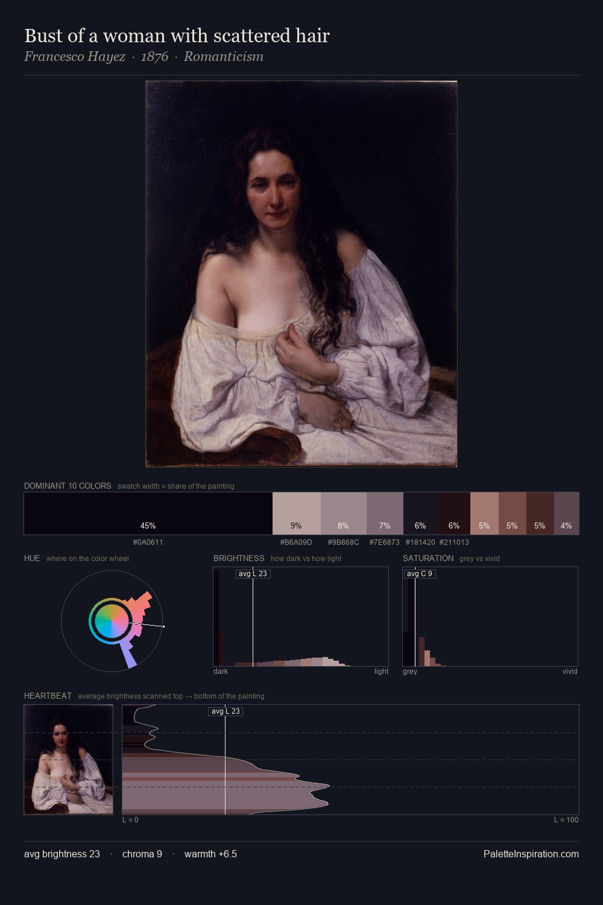Viewport: 603px width, 905px height.
Task: Click the HUE section heading
Action: point(32,558)
